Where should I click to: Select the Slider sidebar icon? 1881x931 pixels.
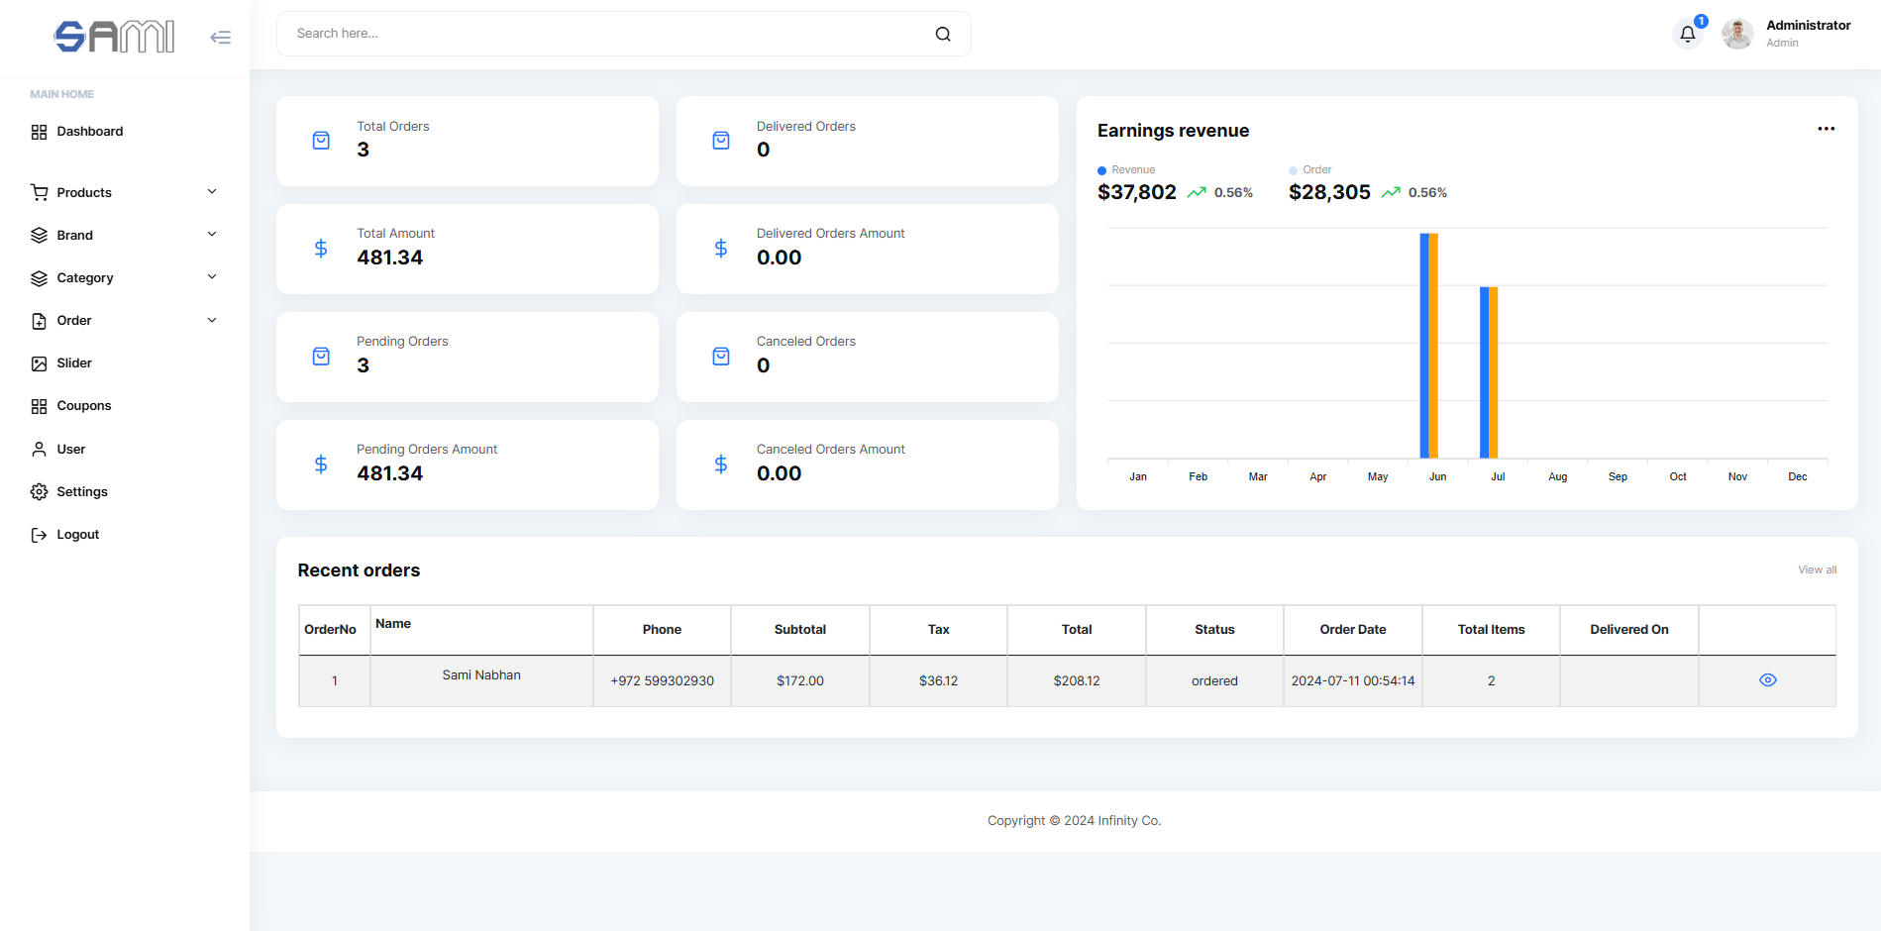tap(40, 362)
